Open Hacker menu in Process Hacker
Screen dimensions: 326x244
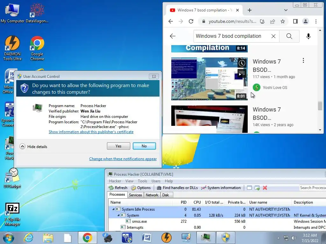coord(115,181)
